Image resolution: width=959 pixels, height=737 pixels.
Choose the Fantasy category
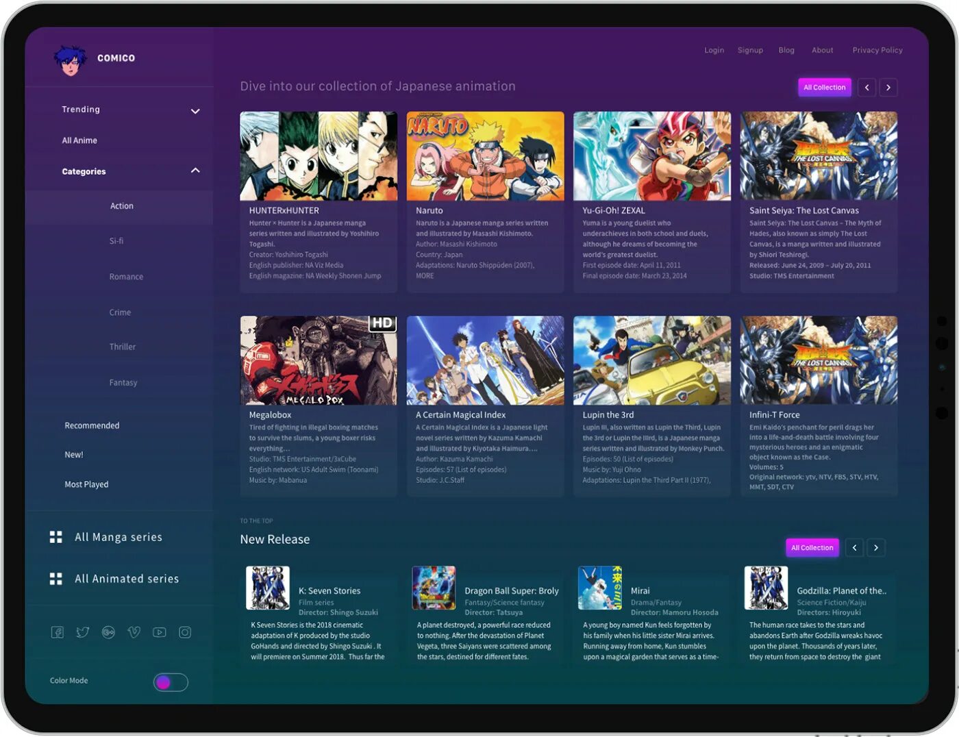pos(123,383)
